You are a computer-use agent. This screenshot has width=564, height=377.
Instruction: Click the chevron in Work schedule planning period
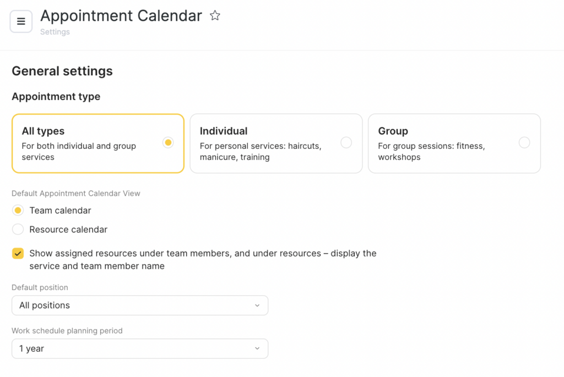coord(257,348)
